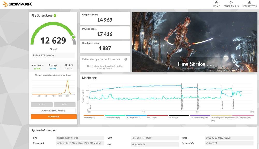Screen dimensions: 259x149
Task: Toggle CPU Temperature legend swatch
Action: pos(115,116)
